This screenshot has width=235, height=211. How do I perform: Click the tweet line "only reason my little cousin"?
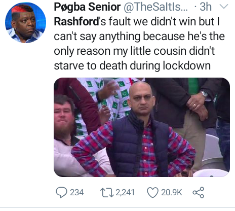134,51
